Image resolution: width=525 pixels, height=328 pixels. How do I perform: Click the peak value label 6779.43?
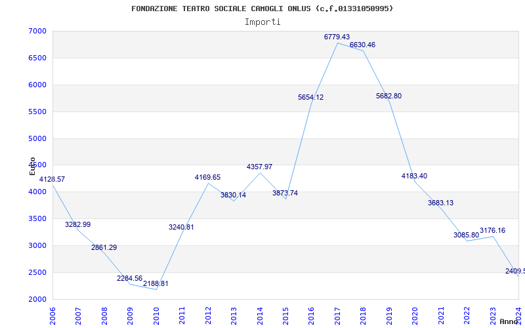(337, 37)
